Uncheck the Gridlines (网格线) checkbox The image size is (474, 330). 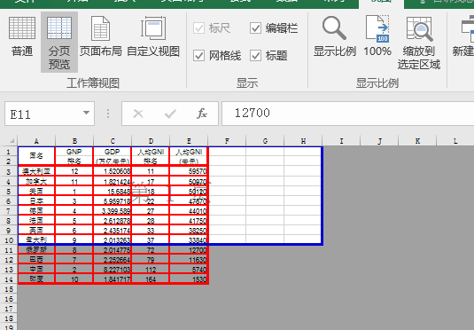pos(198,56)
